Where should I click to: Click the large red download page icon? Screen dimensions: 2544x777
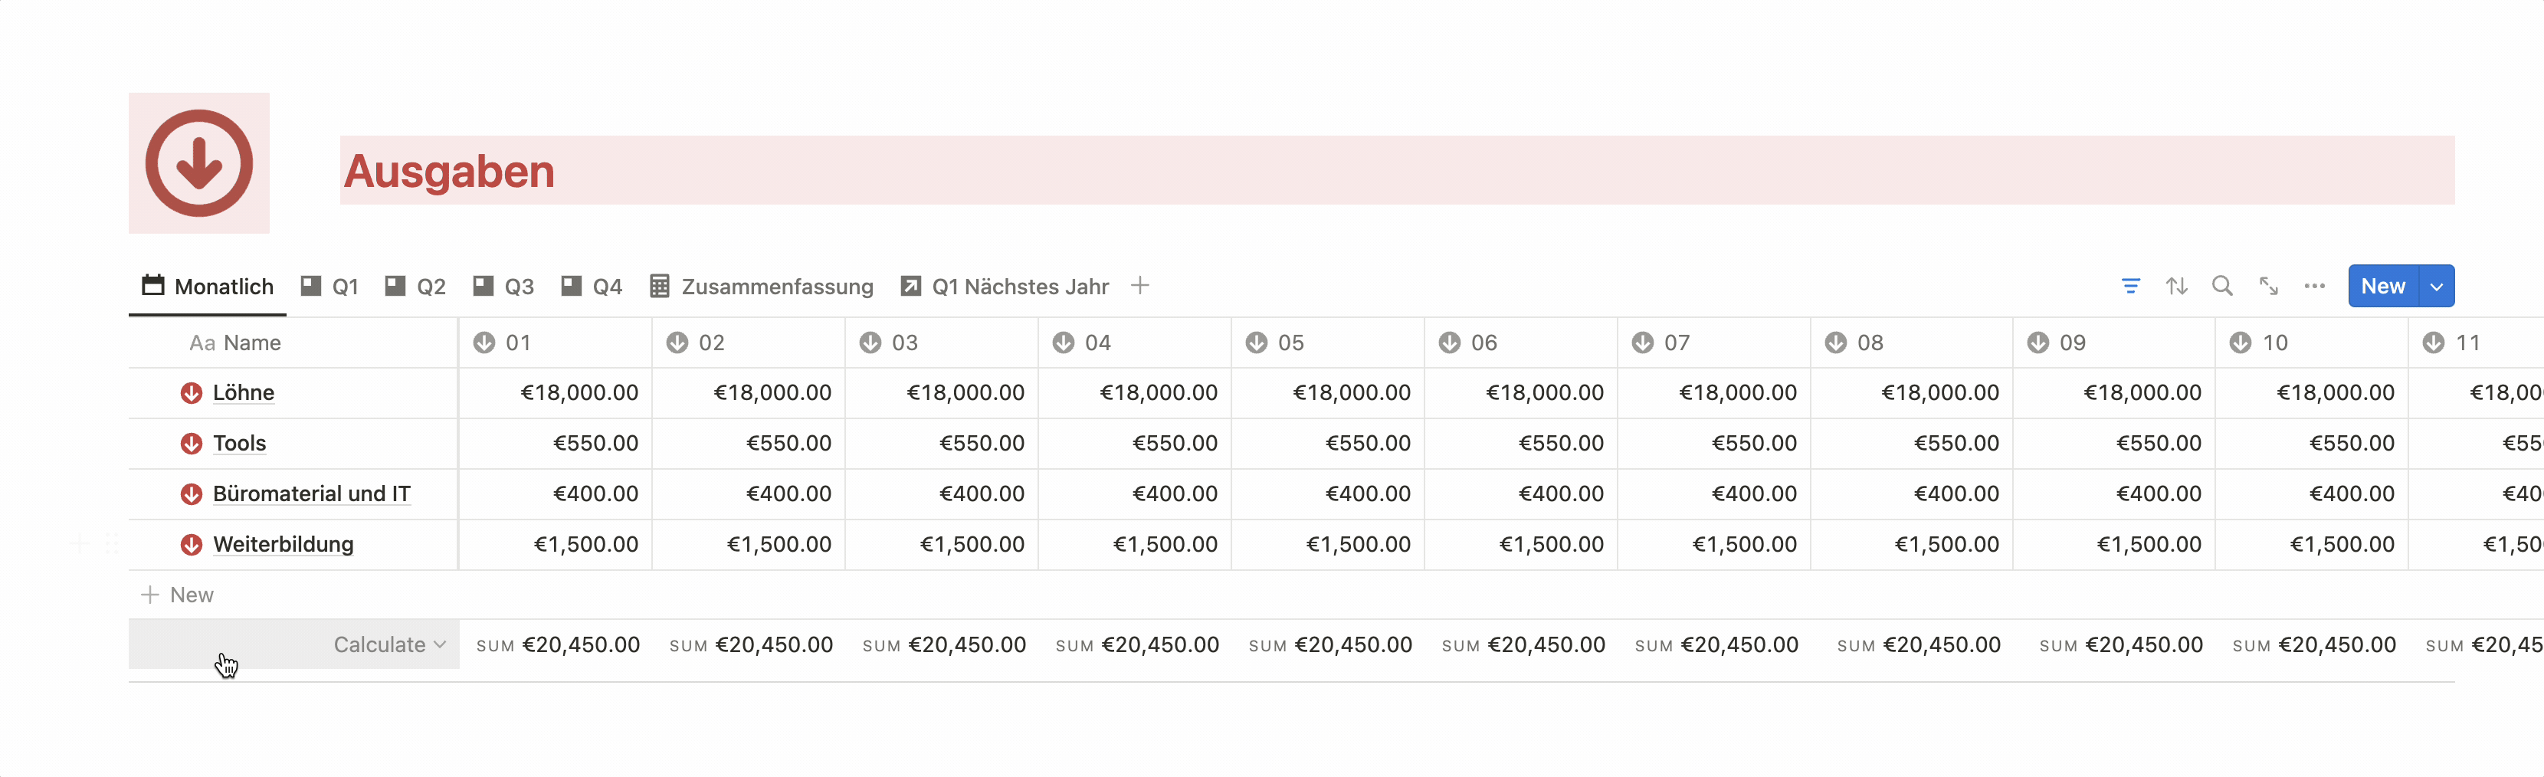(x=198, y=163)
